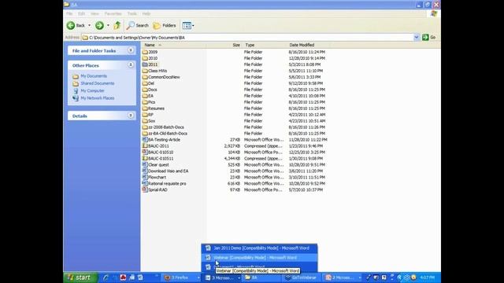The height and width of the screenshot is (283, 504).
Task: Open the Search toolbar button
Action: click(x=138, y=25)
